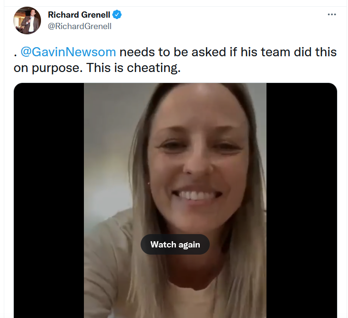Screen dimensions: 348x318
Task: Replay the video with Watch again
Action: (175, 244)
